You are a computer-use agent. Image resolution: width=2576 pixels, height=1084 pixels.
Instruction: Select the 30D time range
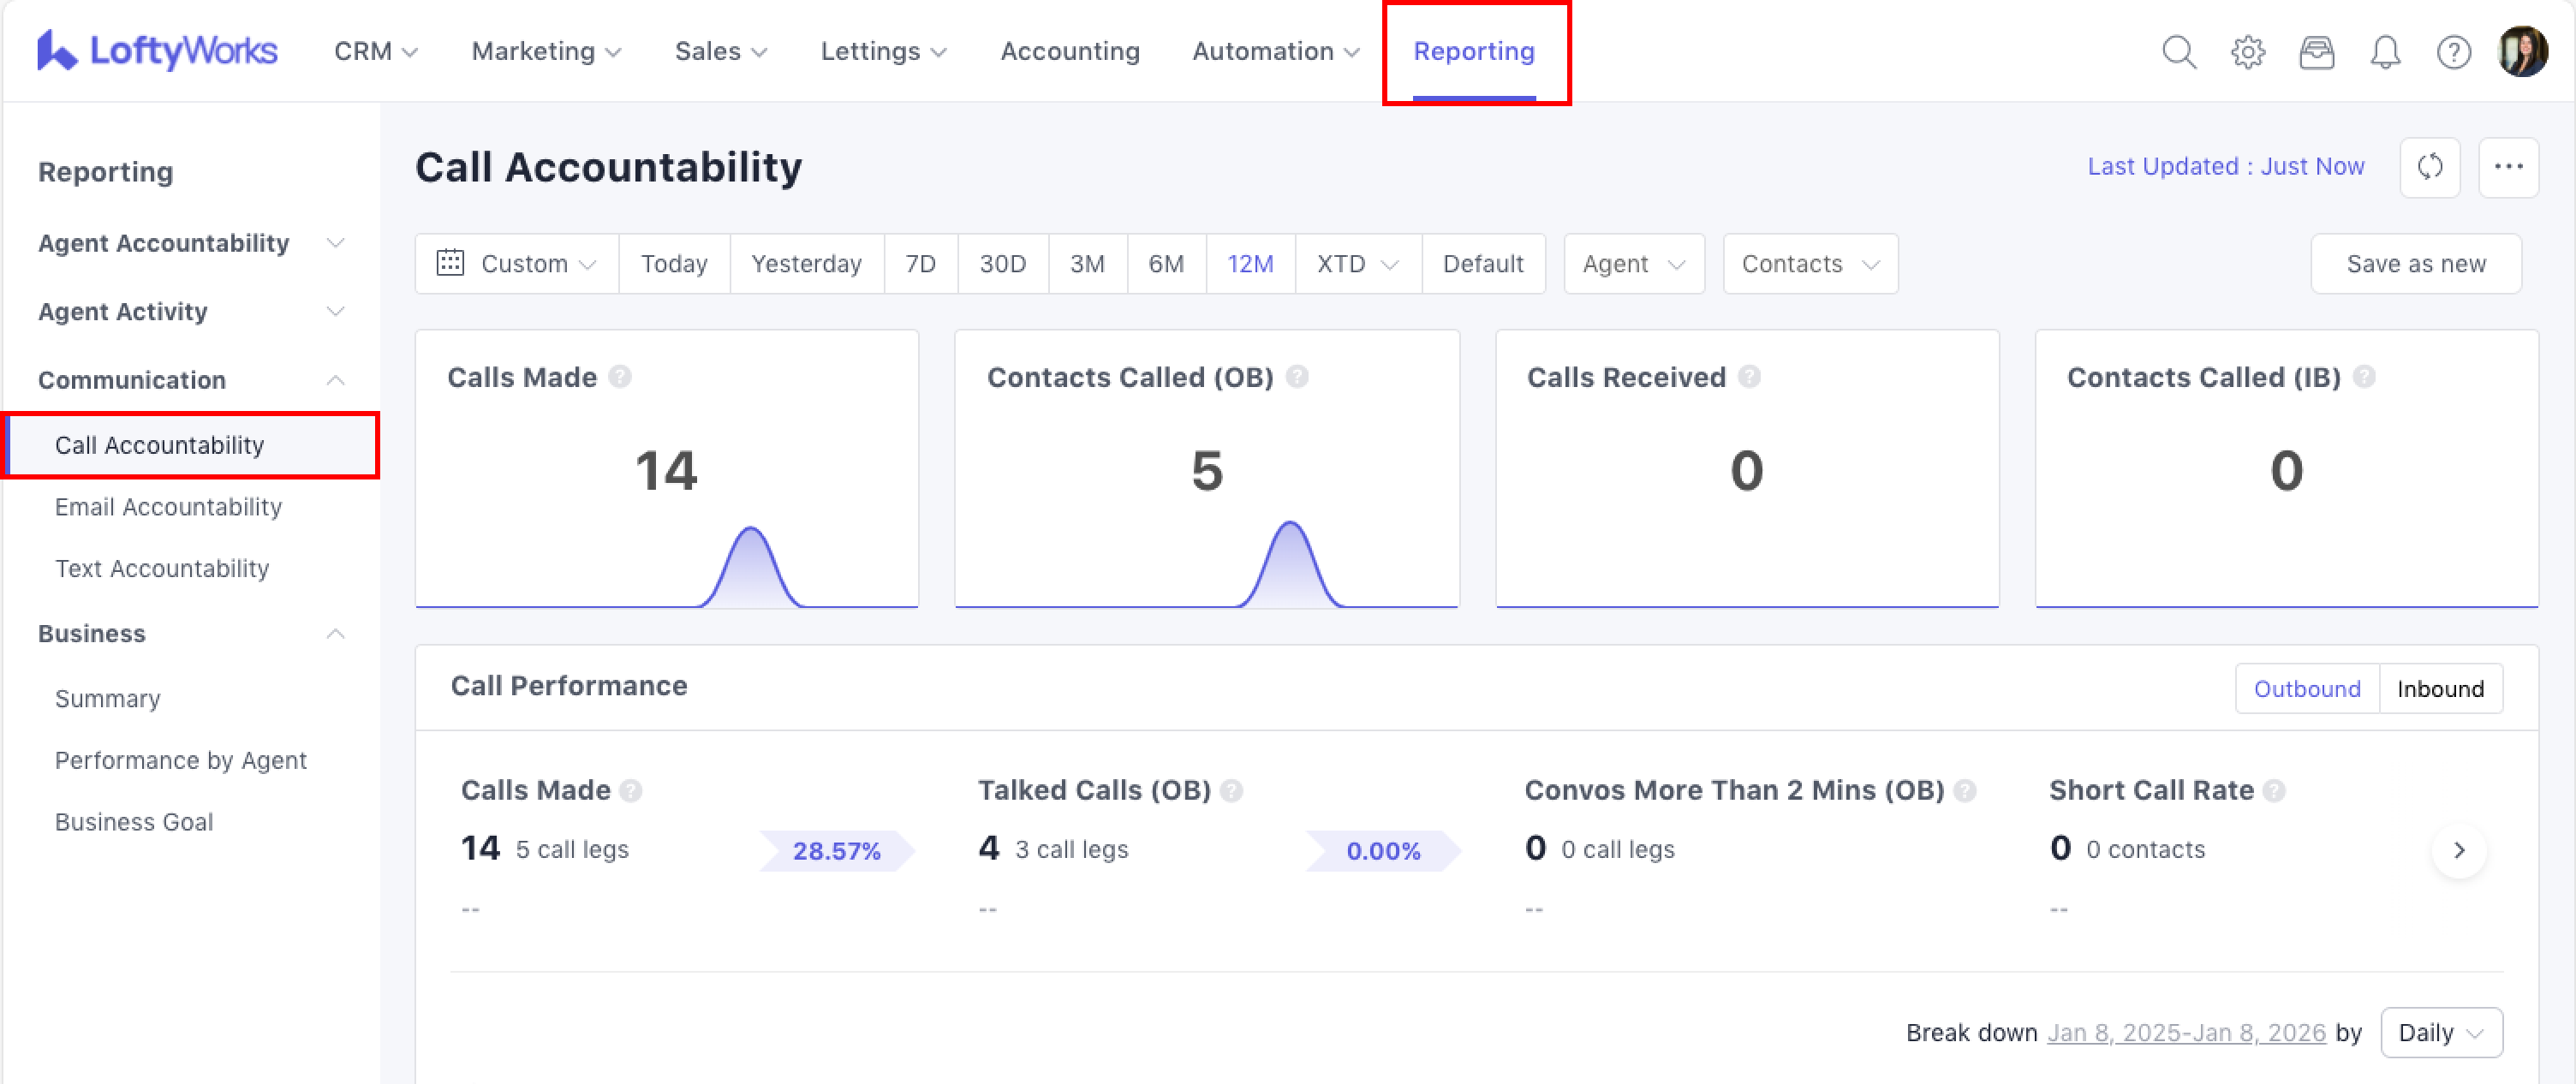(1002, 264)
